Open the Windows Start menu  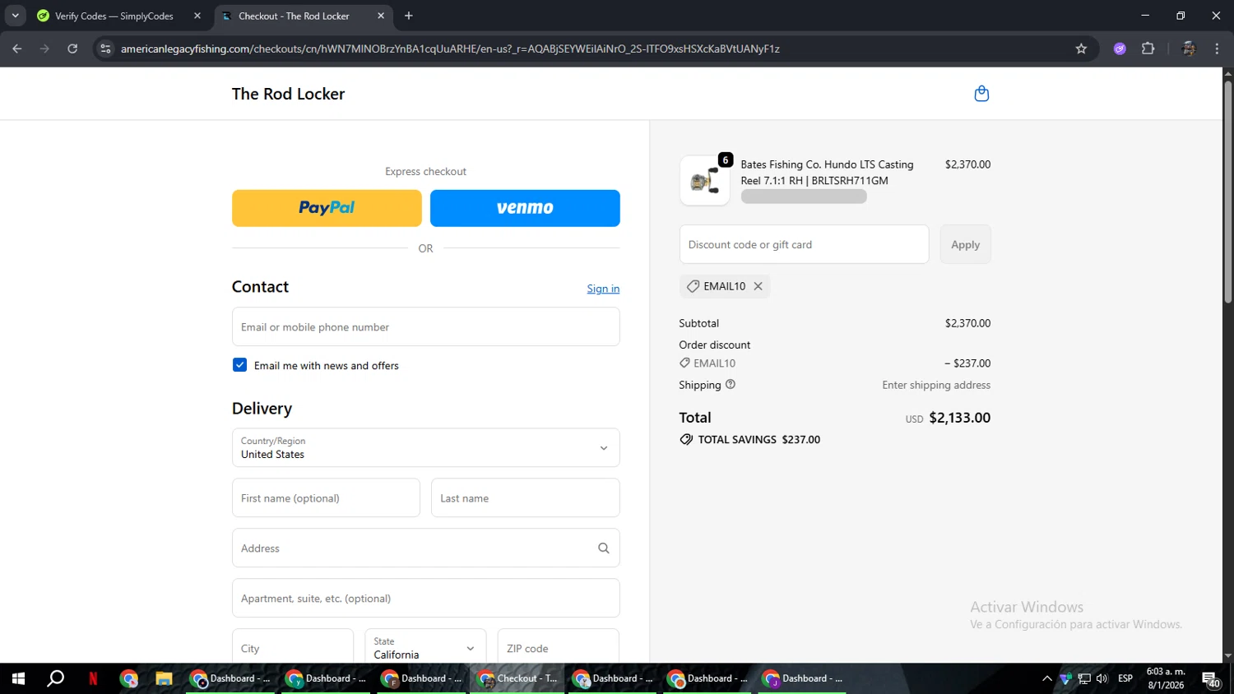18,678
